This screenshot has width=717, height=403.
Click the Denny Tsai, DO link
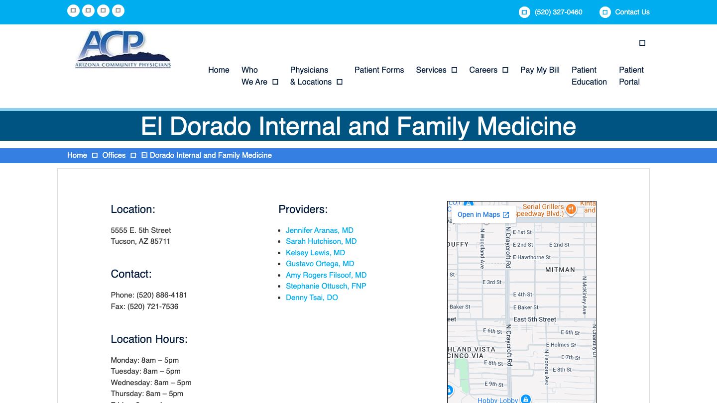[311, 297]
